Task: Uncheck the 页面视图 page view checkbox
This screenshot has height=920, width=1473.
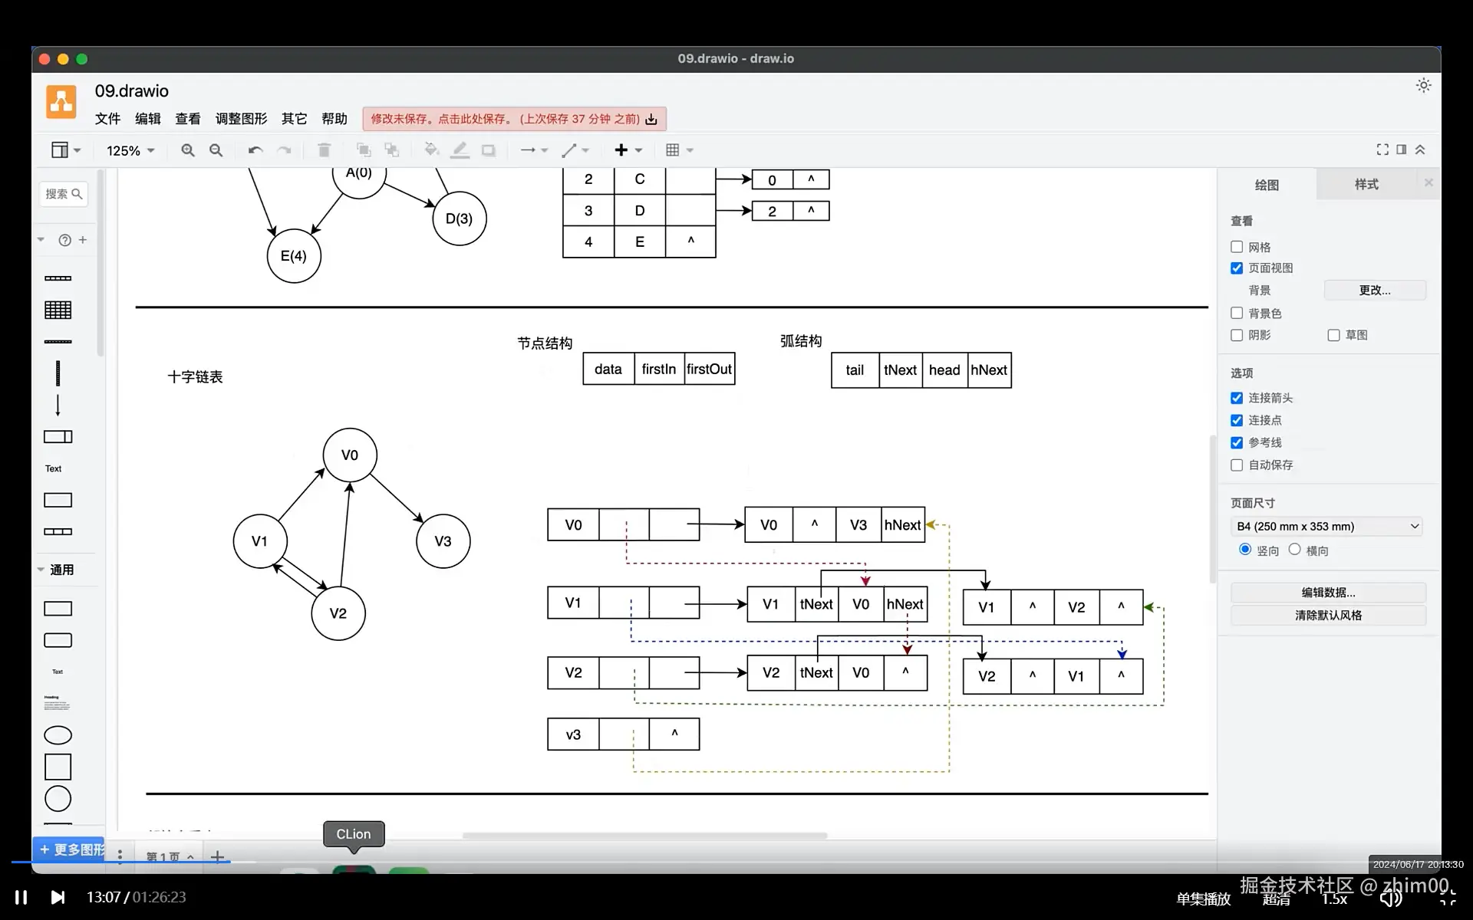Action: coord(1237,268)
